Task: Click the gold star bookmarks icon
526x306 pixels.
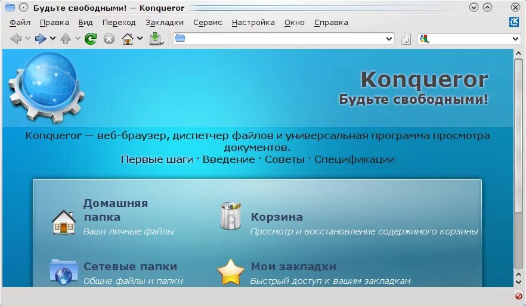Action: point(231,273)
